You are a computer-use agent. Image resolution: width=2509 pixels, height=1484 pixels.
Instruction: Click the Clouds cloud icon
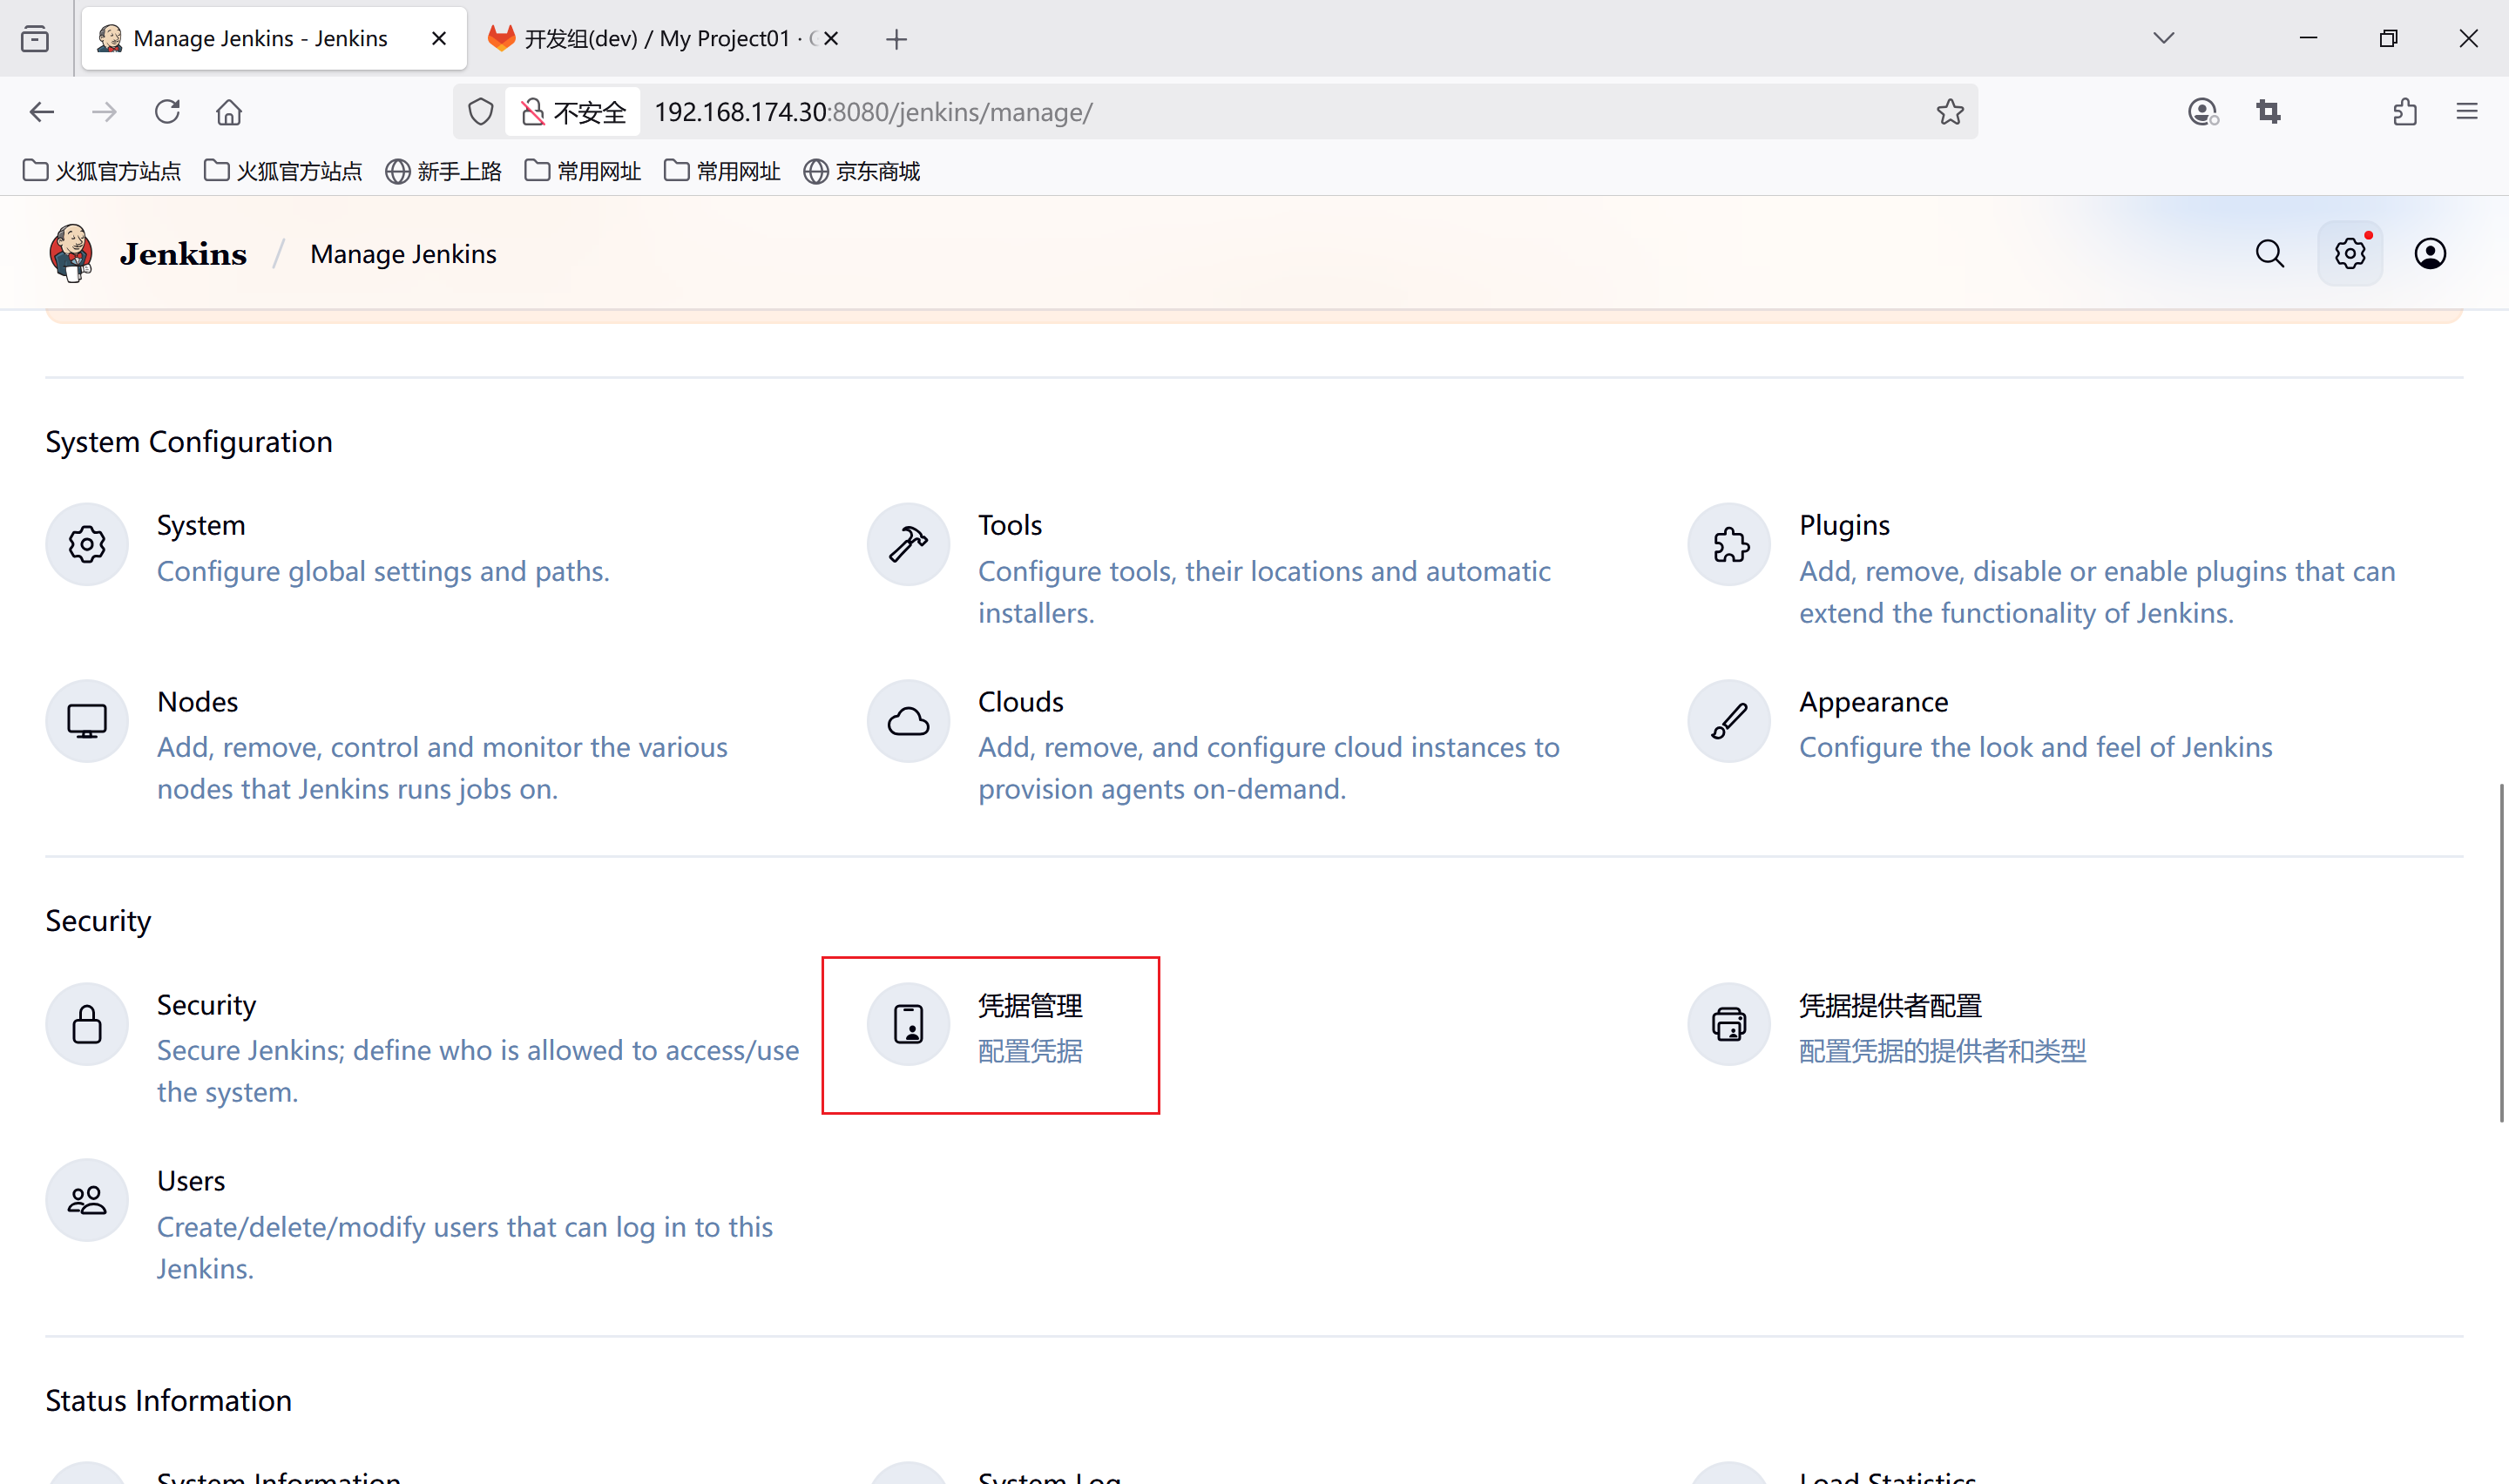(x=908, y=721)
